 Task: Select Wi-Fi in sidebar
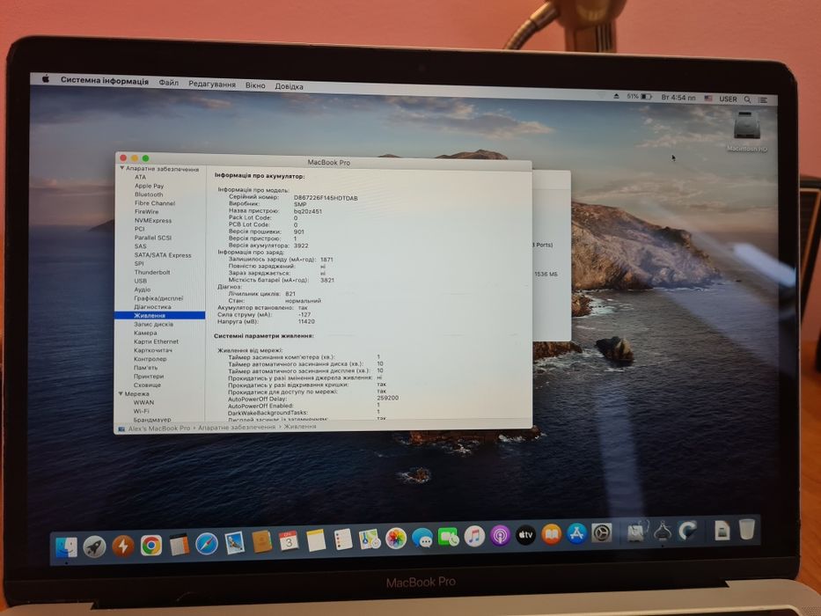[142, 411]
